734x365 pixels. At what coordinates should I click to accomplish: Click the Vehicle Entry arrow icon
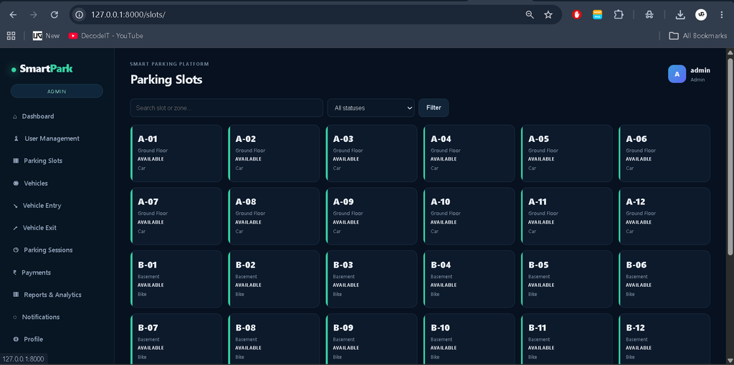pyautogui.click(x=16, y=206)
